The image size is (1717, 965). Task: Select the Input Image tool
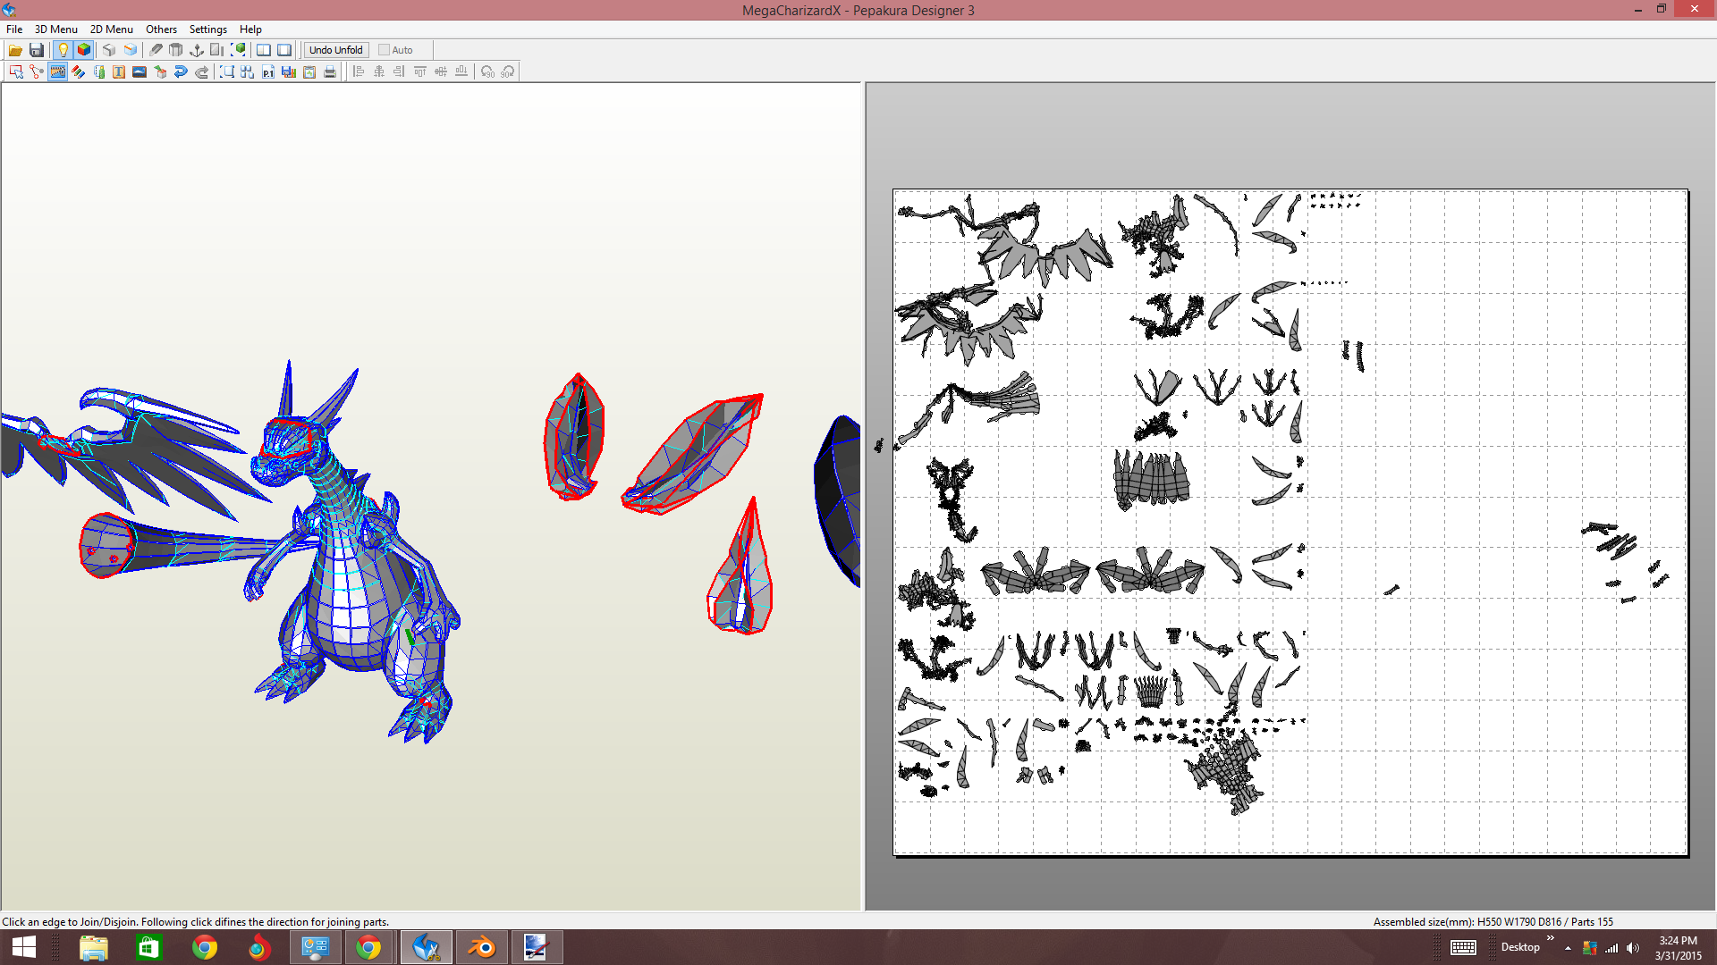tap(140, 71)
